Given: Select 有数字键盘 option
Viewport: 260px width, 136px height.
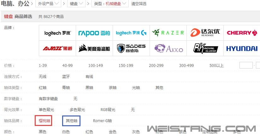Looking at the screenshot, I should [x=48, y=99].
